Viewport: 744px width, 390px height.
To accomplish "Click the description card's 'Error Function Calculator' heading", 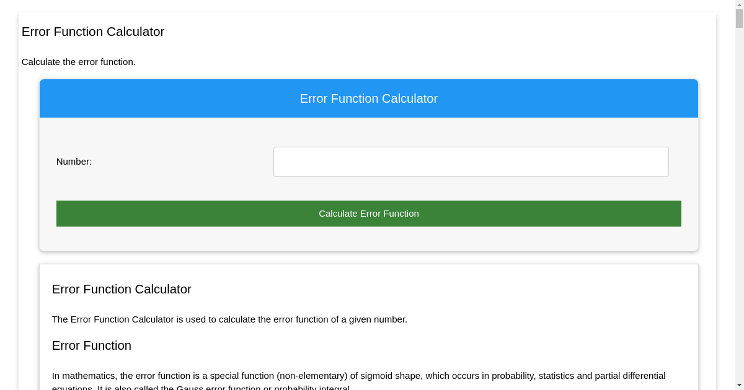I will click(x=122, y=289).
